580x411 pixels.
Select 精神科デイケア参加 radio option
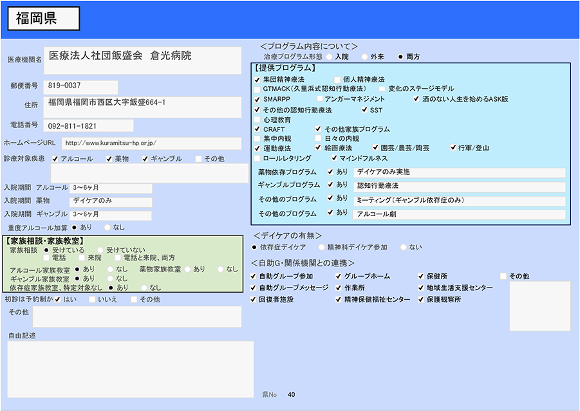click(321, 247)
